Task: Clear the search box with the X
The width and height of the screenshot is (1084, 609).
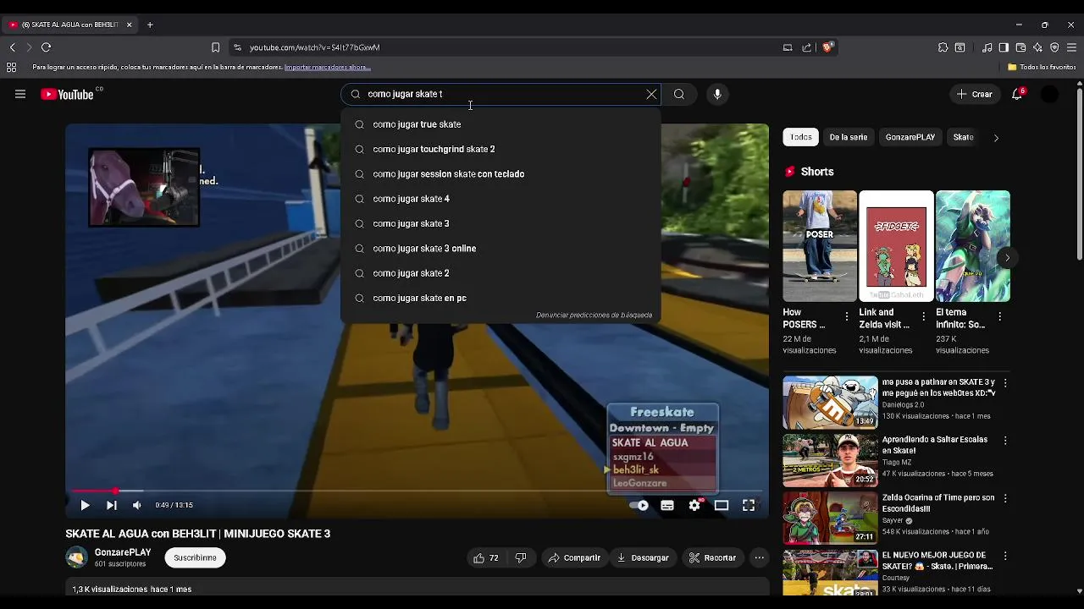Action: click(x=651, y=95)
